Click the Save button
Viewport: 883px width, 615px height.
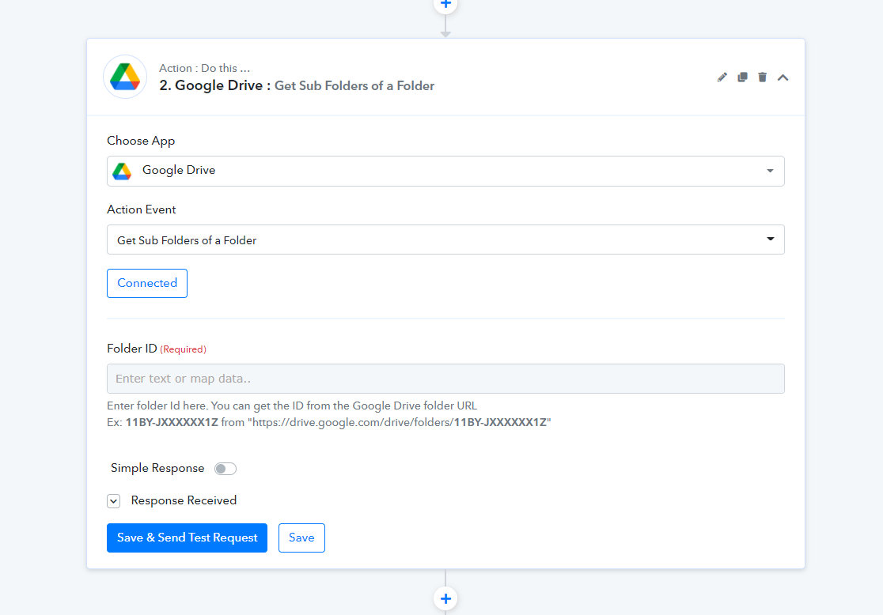(x=301, y=538)
